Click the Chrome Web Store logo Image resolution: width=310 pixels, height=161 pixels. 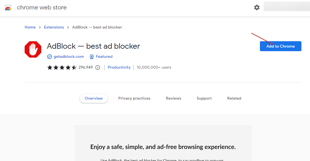(x=8, y=7)
